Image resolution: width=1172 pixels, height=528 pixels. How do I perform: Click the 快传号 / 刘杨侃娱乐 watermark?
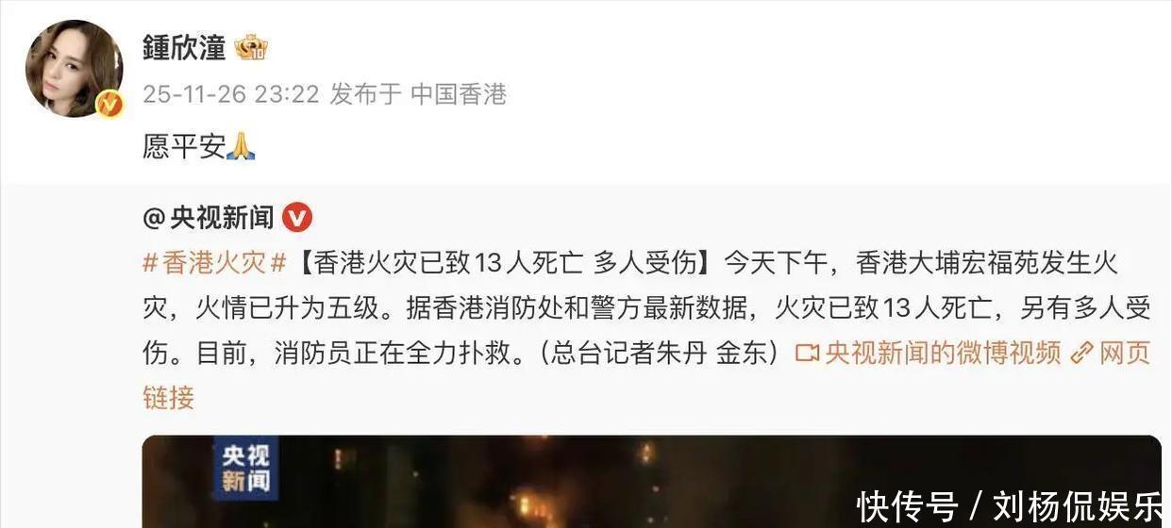(1010, 507)
